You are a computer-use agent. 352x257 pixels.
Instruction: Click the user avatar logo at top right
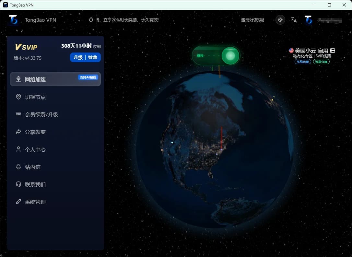click(308, 20)
